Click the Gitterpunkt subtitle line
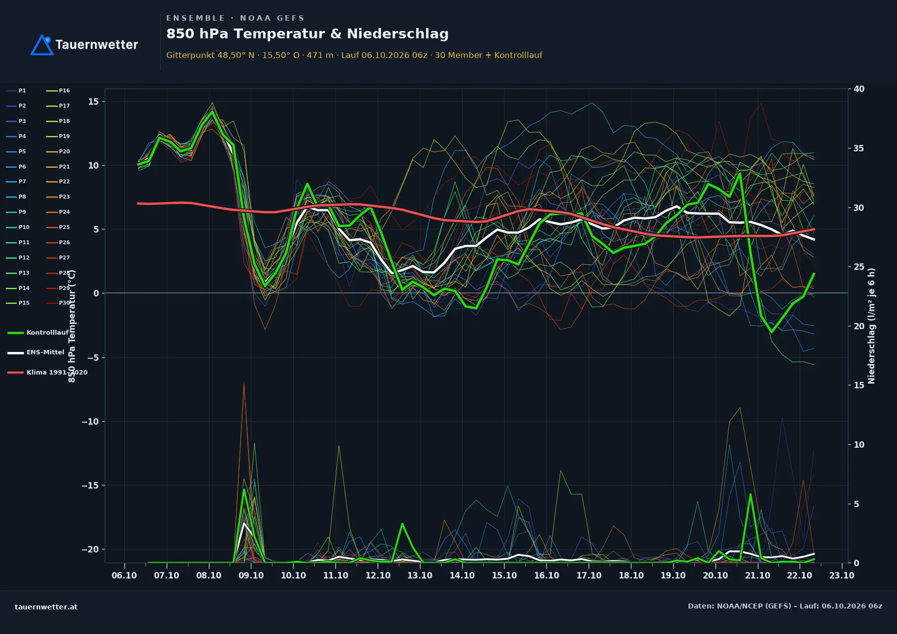897x634 pixels. [x=354, y=55]
